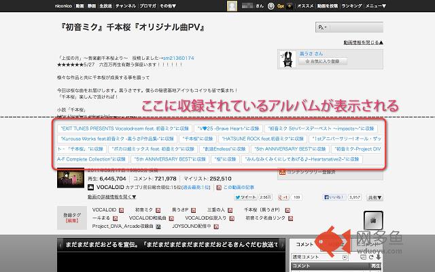Collapse video info via 動画情報を閉じる▲
Viewport: 435px width, 272px height.
(x=364, y=42)
